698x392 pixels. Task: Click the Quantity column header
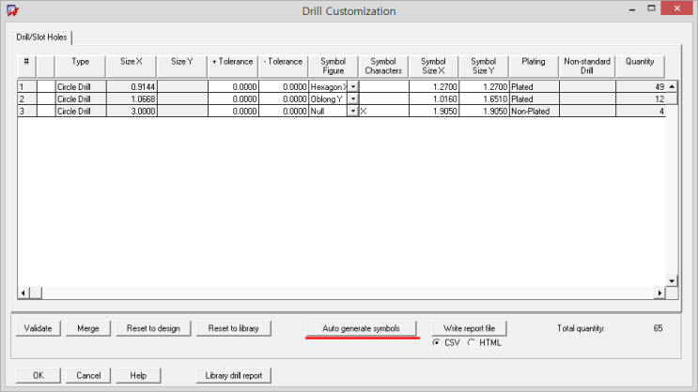640,67
